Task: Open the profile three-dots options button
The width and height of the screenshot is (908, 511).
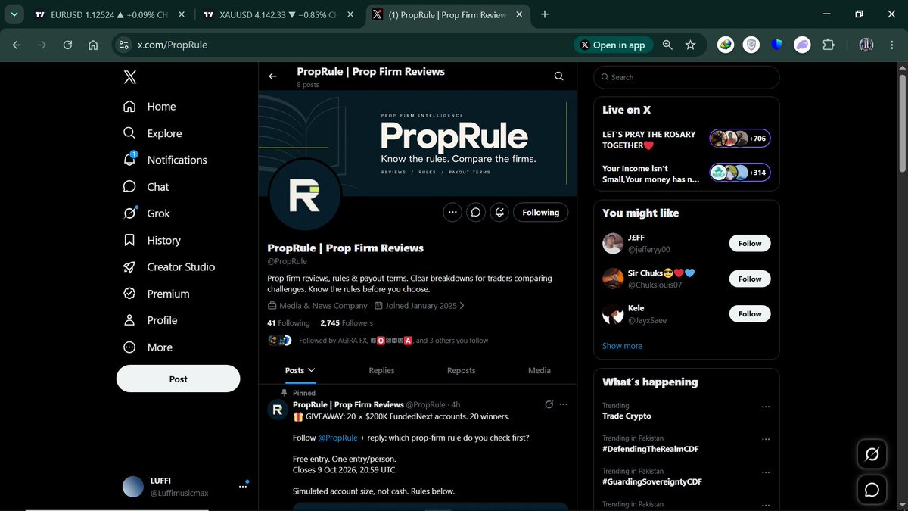Action: pos(452,213)
